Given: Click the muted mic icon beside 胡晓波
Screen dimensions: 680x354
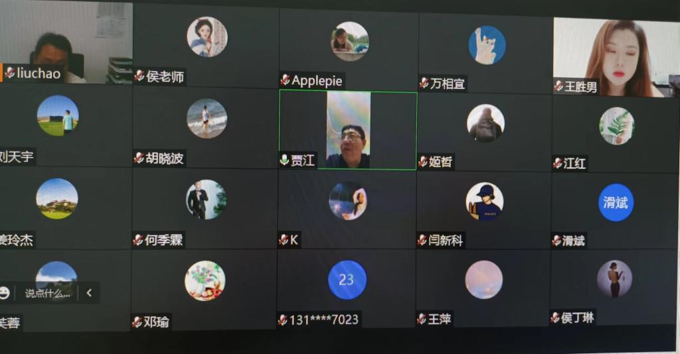Looking at the screenshot, I should 139,158.
